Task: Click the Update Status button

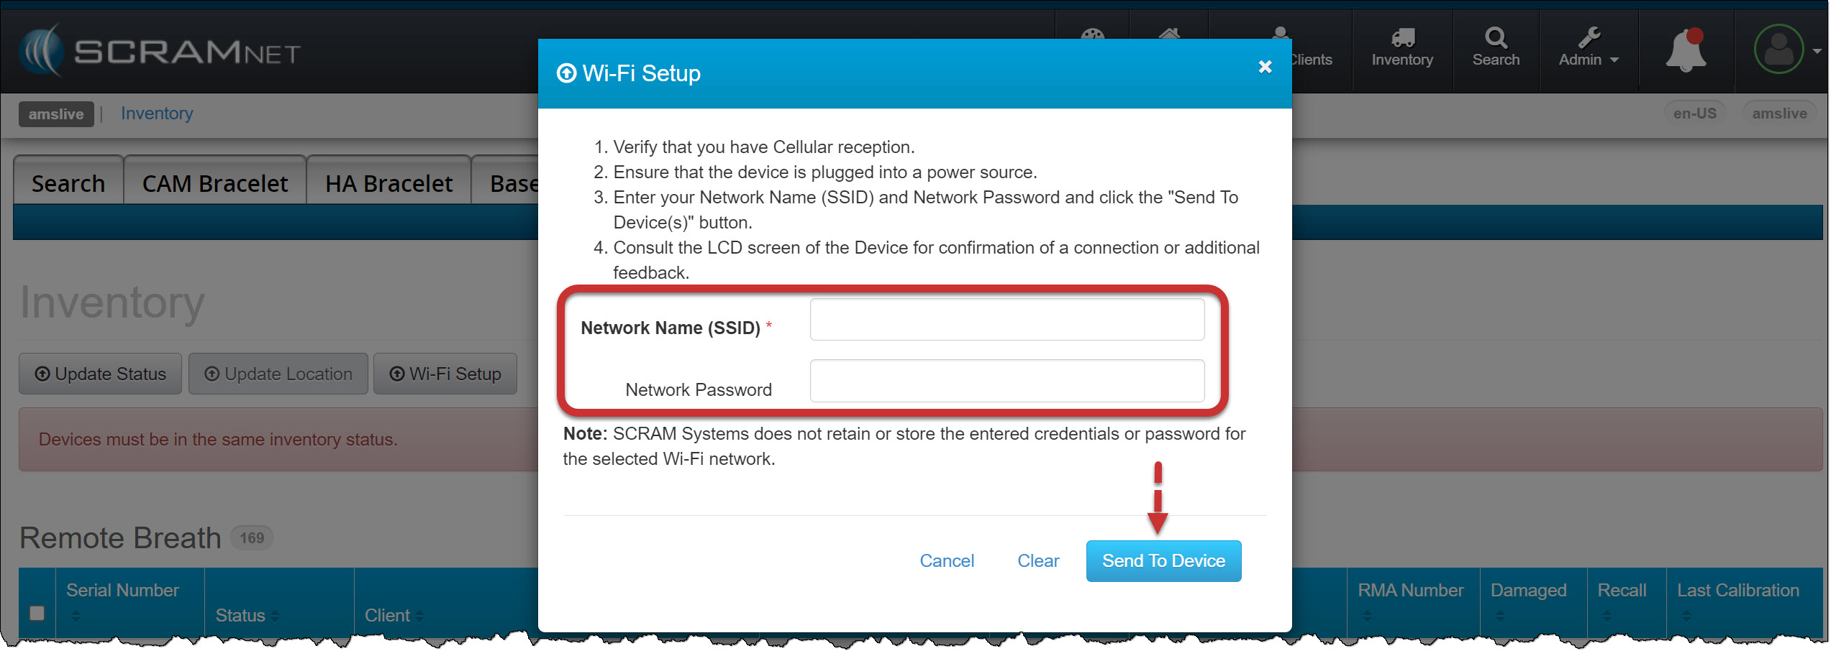Action: tap(101, 374)
